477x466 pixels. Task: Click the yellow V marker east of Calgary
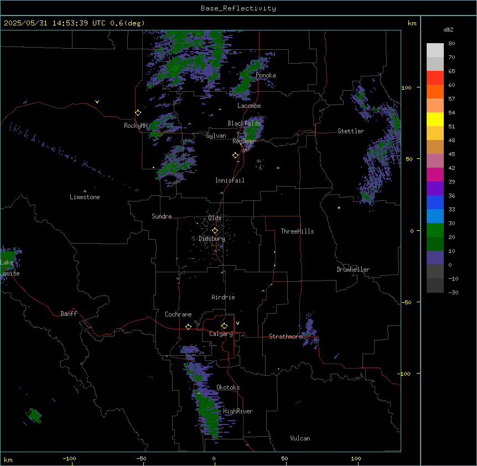237,323
